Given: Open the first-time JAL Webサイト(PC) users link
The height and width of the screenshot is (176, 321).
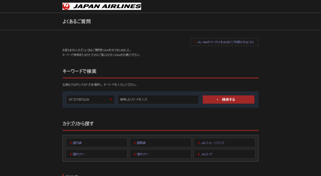Looking at the screenshot, I should [224, 42].
